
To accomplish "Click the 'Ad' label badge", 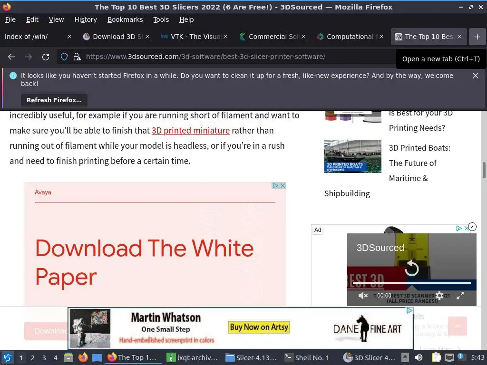I will (x=318, y=230).
